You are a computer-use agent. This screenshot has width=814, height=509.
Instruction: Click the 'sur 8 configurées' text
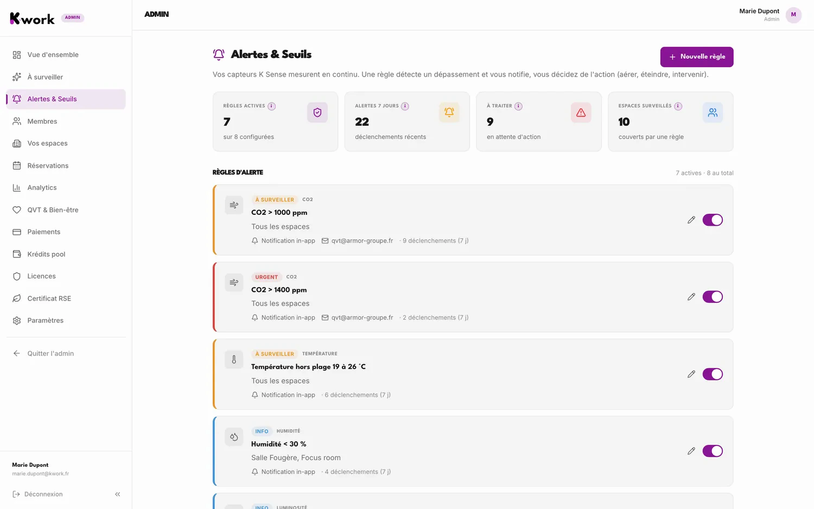tap(249, 137)
